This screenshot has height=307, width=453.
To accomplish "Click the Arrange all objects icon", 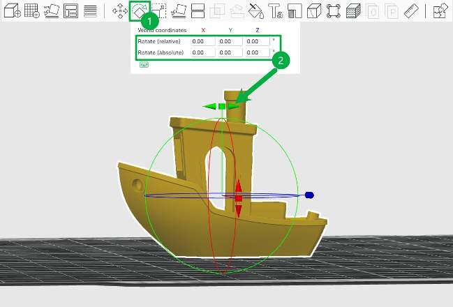I will click(x=70, y=10).
